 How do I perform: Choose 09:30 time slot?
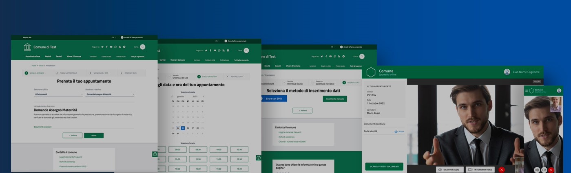click(198, 149)
